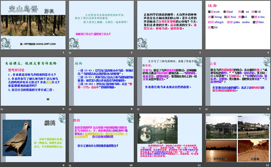271x167 pixels.
Task: Click slide number 10 label
Action: click(131, 165)
